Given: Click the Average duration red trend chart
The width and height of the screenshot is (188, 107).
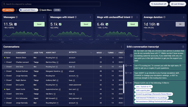Looking at the screenshot, I should click(164, 34).
